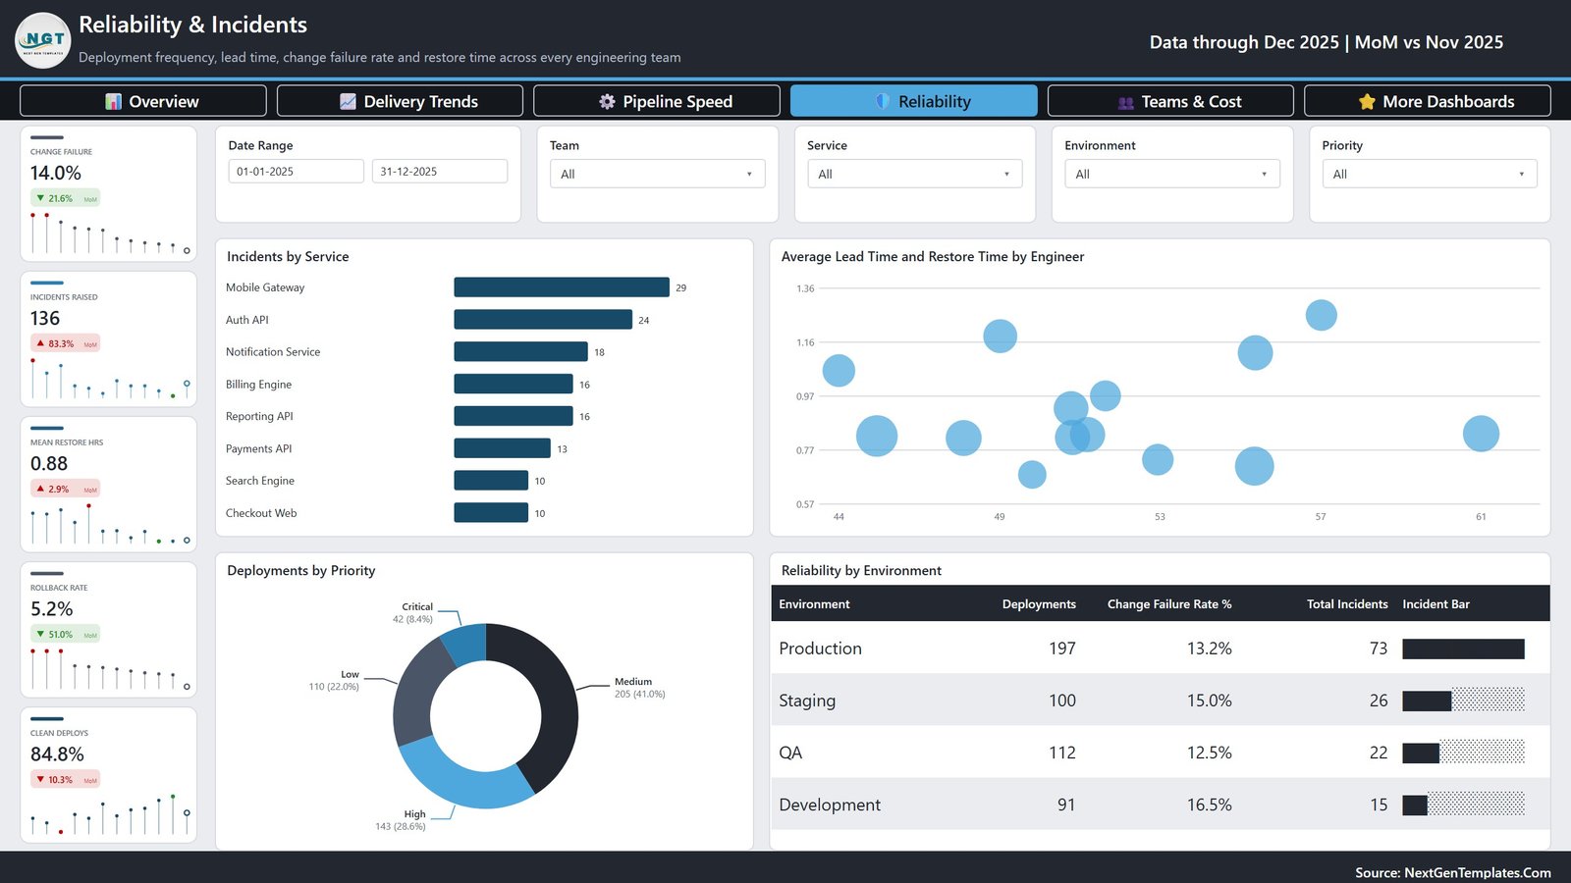Click the Overview tab chart icon
The width and height of the screenshot is (1571, 883).
(x=114, y=101)
